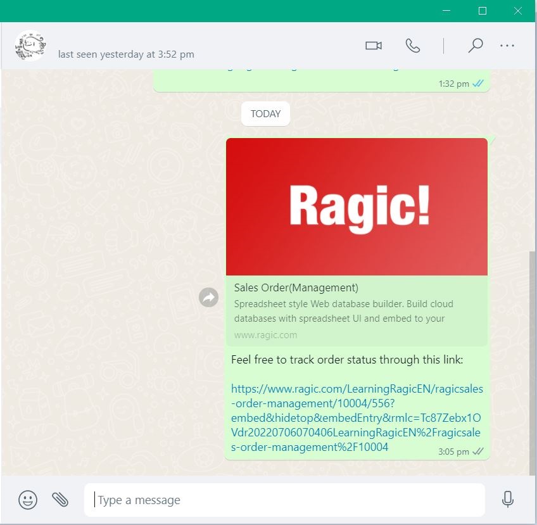This screenshot has width=537, height=525.
Task: Click the TODAY date separator
Action: point(265,114)
